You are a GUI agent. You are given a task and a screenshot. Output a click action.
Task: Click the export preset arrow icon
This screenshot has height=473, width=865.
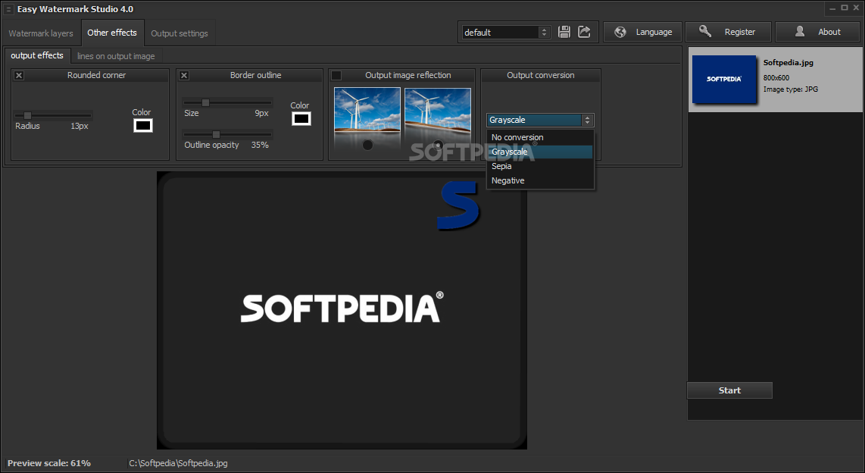[x=584, y=32]
